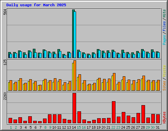Click the red KBytes bar for day 22
The height and width of the screenshot is (131, 168).
pyautogui.click(x=114, y=112)
